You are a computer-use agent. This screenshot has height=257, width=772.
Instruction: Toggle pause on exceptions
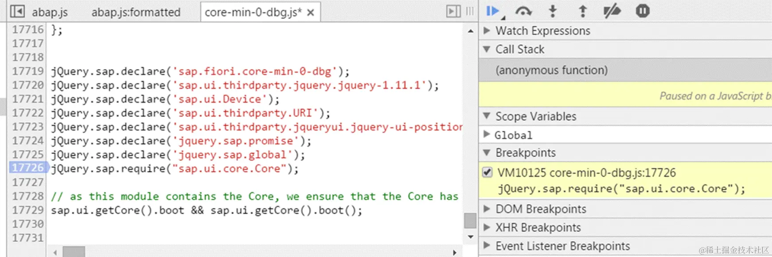[x=643, y=11]
